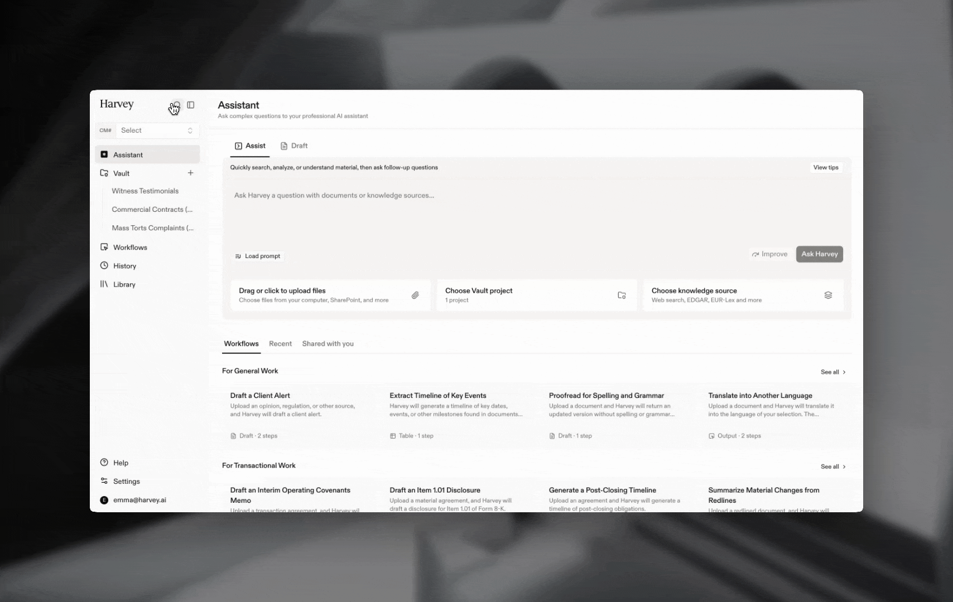Select the Shared with you tab
Viewport: 953px width, 602px height.
click(x=328, y=344)
